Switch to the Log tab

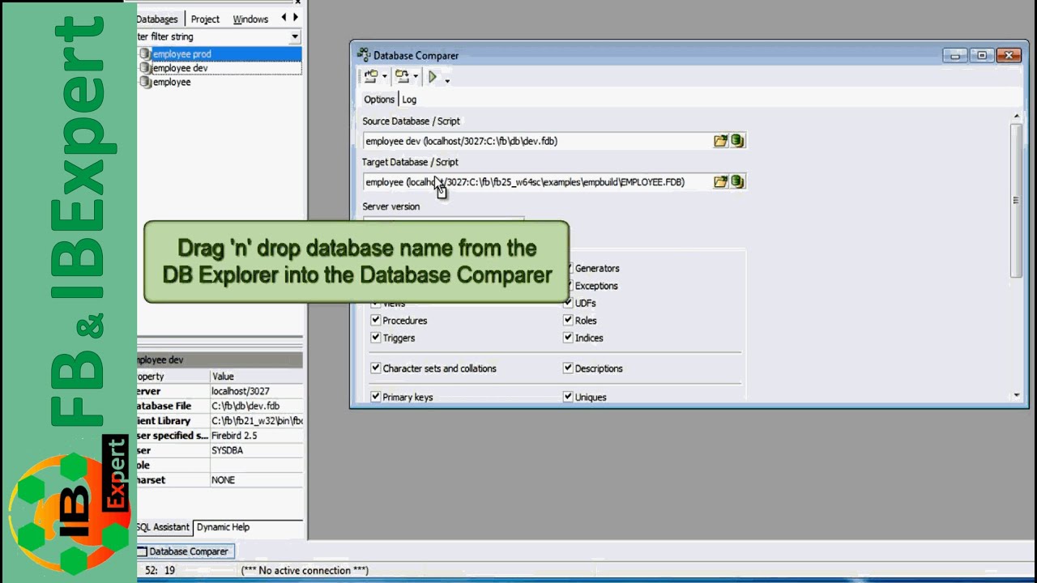coord(409,100)
